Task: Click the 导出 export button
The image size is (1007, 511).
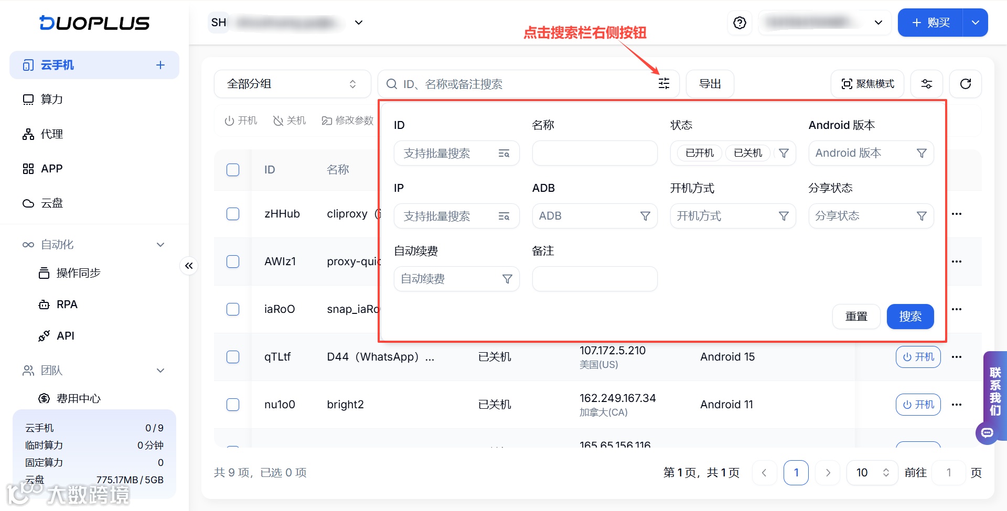Action: 710,84
